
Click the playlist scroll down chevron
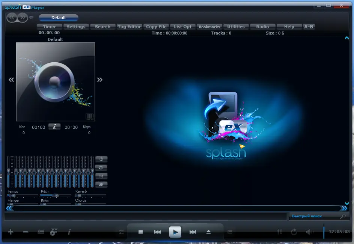pyautogui.click(x=347, y=203)
